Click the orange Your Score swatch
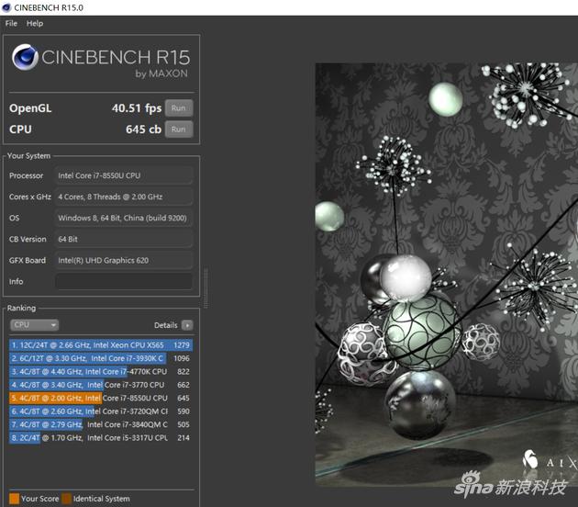The image size is (578, 507). (x=14, y=499)
